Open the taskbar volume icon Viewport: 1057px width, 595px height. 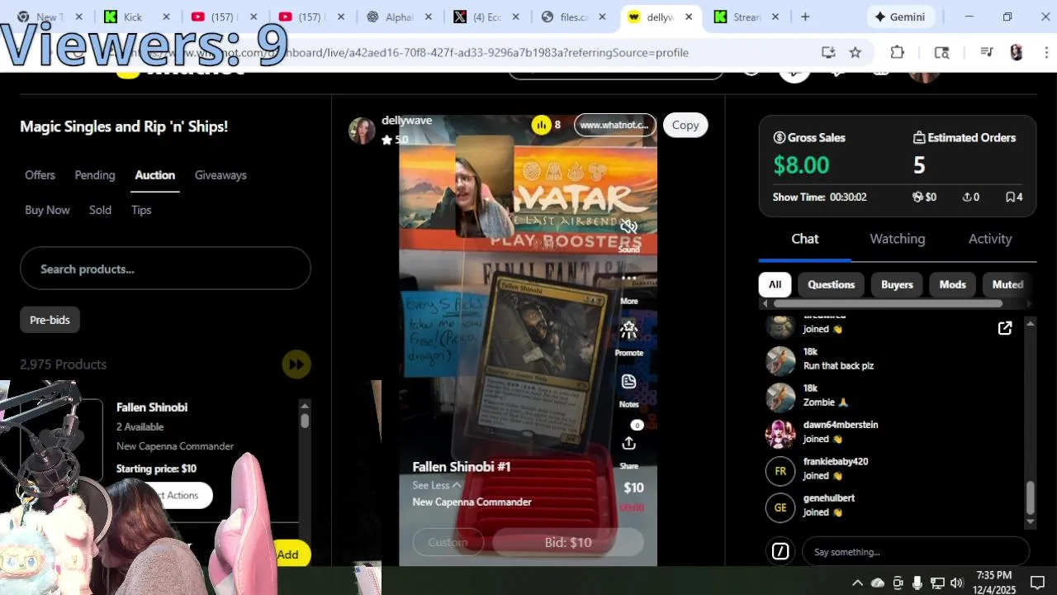[957, 583]
